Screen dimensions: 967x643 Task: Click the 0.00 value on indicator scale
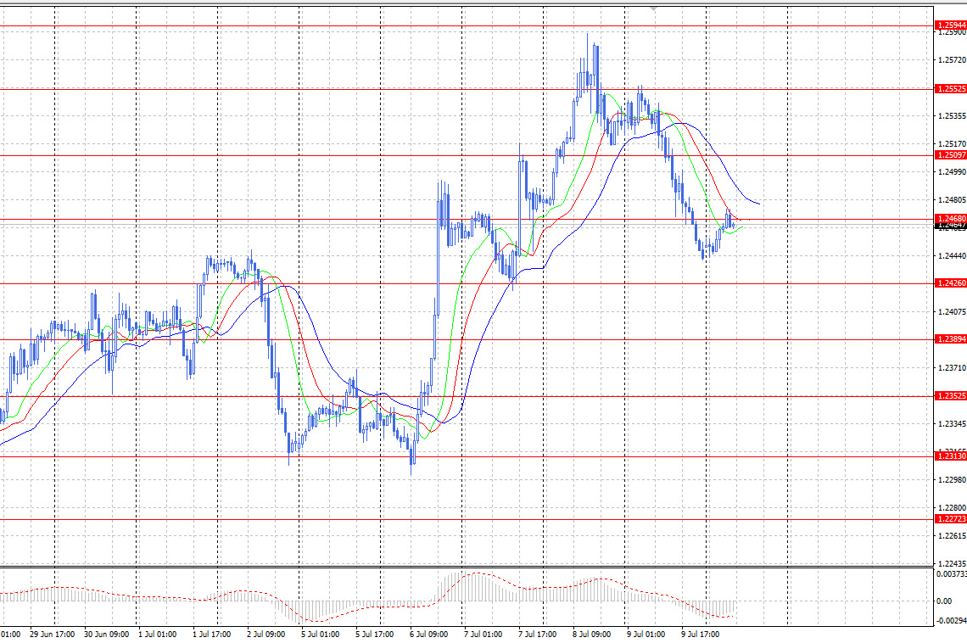(944, 601)
